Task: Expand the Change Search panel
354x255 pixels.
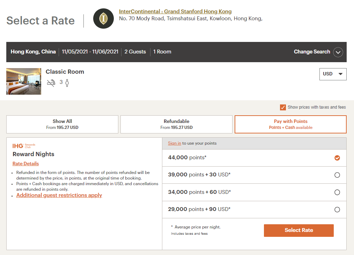Action: (x=312, y=52)
